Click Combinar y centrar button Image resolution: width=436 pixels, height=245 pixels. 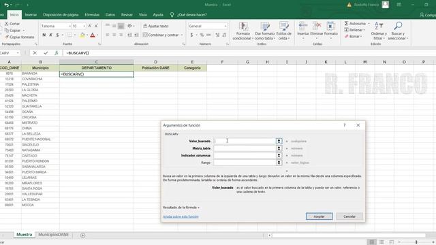(x=161, y=35)
